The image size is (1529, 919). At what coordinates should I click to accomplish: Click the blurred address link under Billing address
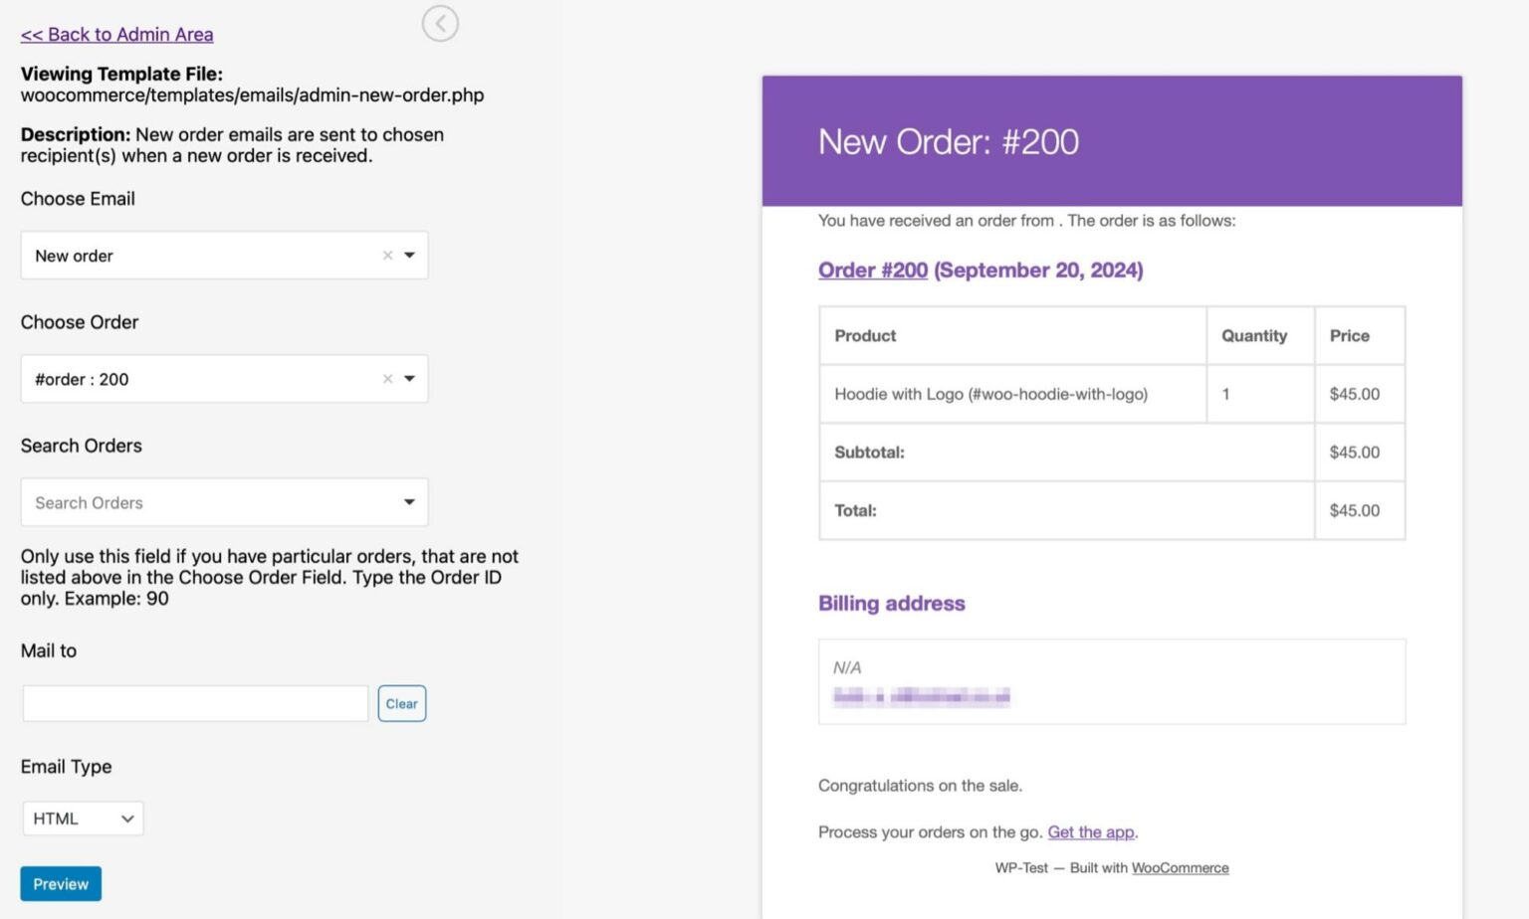(917, 696)
